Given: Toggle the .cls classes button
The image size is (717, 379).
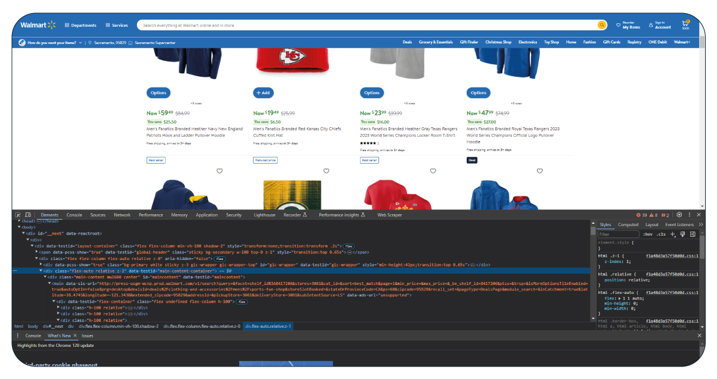Looking at the screenshot, I should click(x=661, y=234).
